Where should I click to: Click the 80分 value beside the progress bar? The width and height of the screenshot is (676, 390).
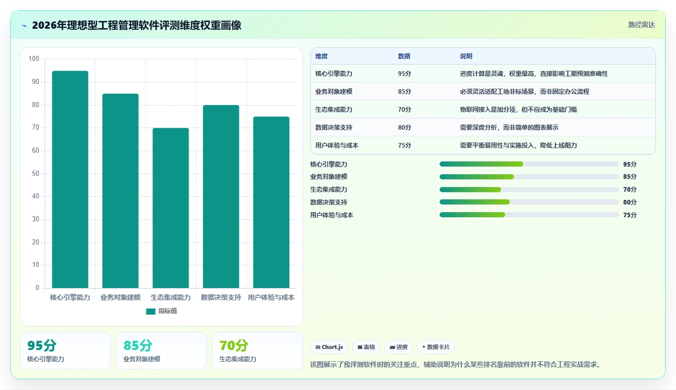(630, 202)
